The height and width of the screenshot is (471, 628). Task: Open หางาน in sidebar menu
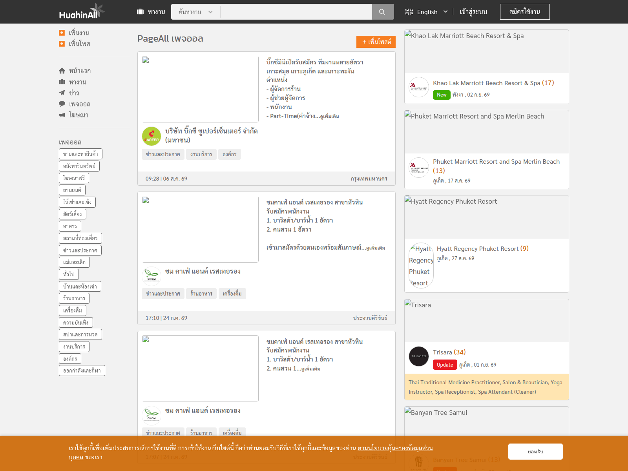(78, 82)
